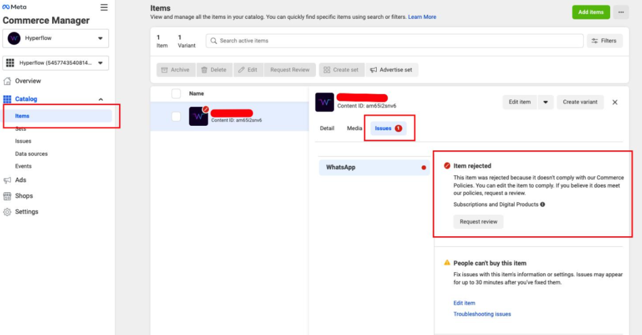This screenshot has height=335, width=642.
Task: Switch to the Issues tab
Action: click(x=388, y=128)
